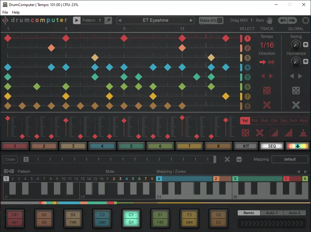This screenshot has height=232, width=311.
Task: Select the Auto 1 tab
Action: (272, 213)
